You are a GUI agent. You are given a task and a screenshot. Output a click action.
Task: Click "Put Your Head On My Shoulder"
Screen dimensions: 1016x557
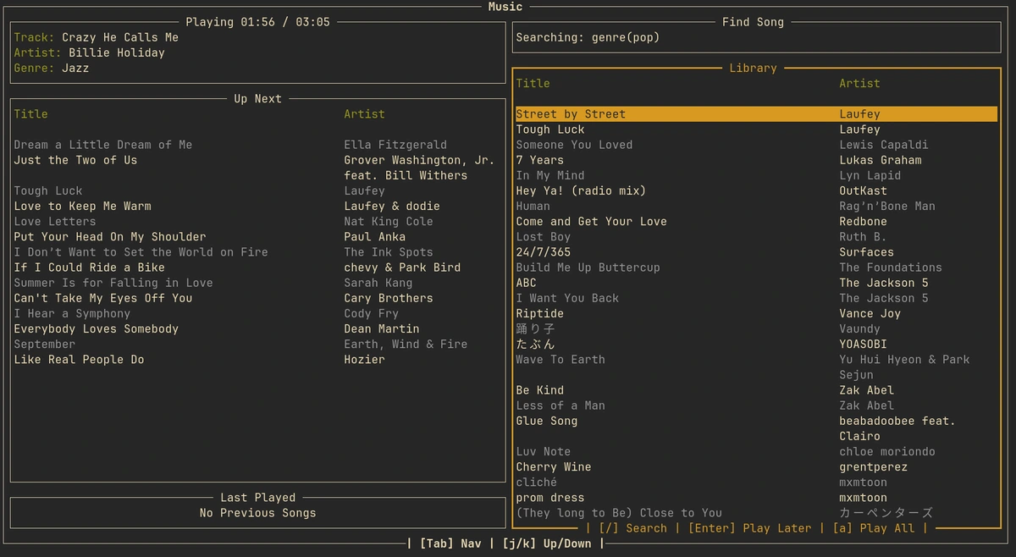tap(110, 236)
